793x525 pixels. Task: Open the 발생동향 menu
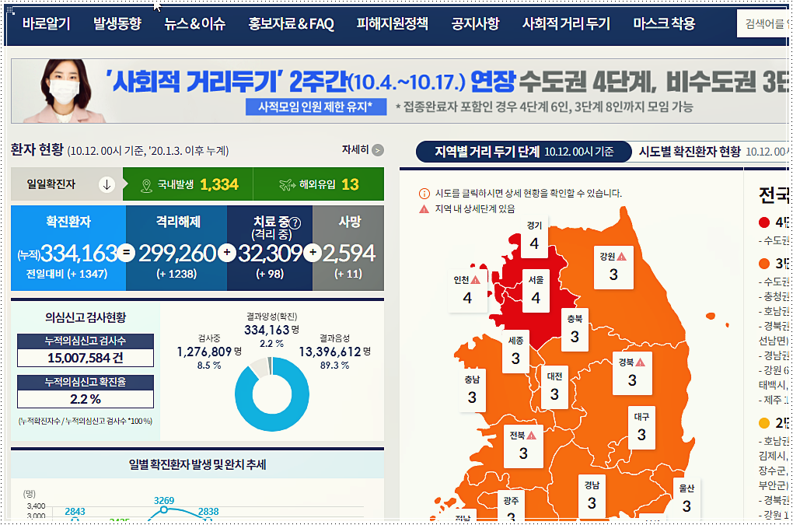[x=117, y=24]
